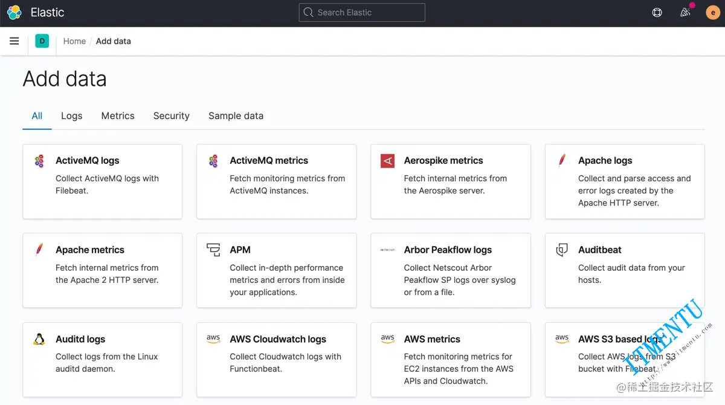Open the Auditbeat card title
This screenshot has height=405, width=725.
click(600, 250)
